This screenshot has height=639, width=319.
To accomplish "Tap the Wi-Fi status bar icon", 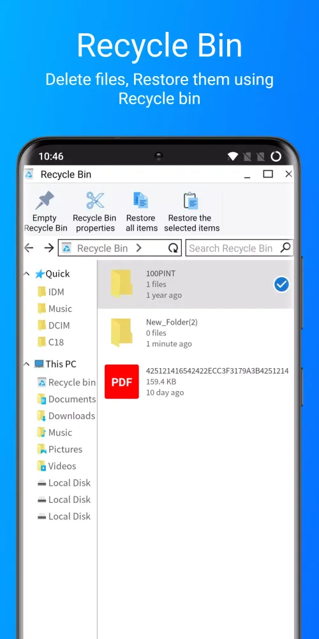I will [x=233, y=156].
